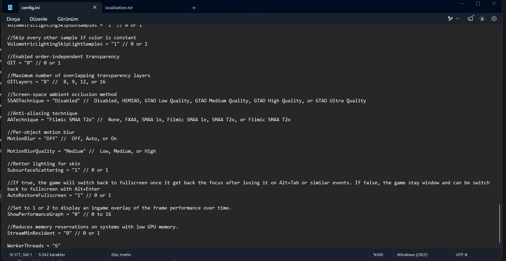The width and height of the screenshot is (506, 261).
Task: Add a new tab with plus button
Action: (194, 8)
